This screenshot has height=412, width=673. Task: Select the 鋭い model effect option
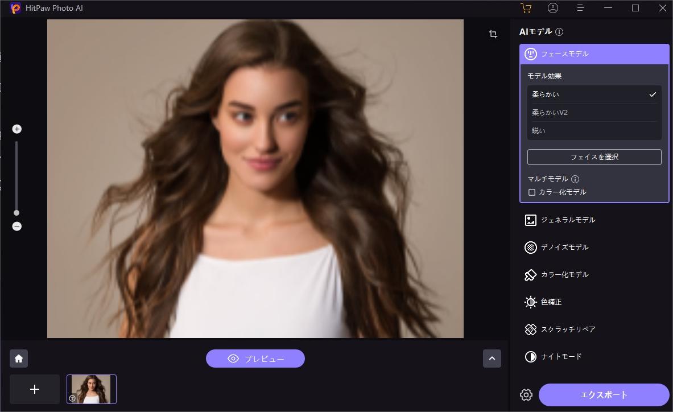pos(594,130)
